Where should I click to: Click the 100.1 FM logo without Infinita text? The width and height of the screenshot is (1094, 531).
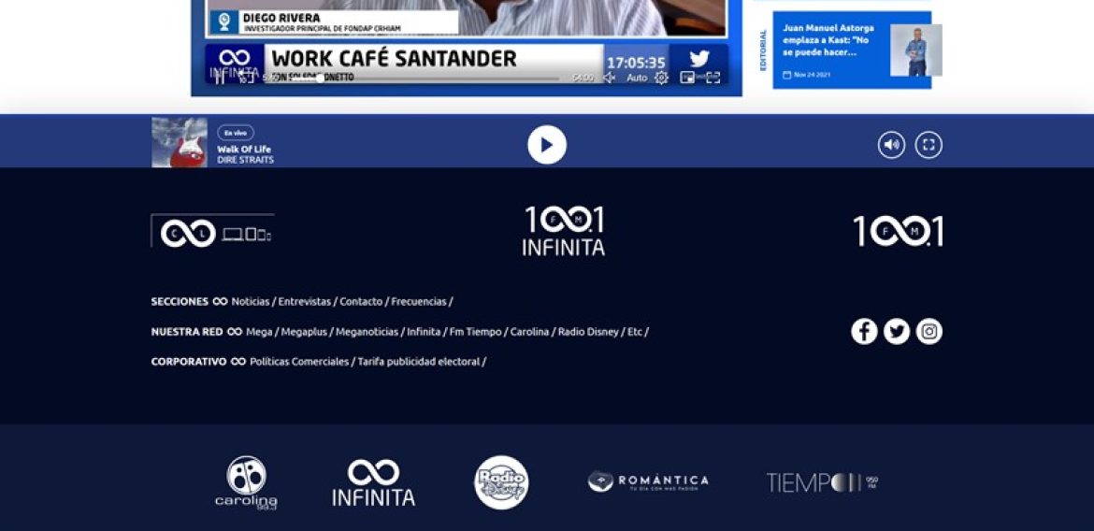898,231
